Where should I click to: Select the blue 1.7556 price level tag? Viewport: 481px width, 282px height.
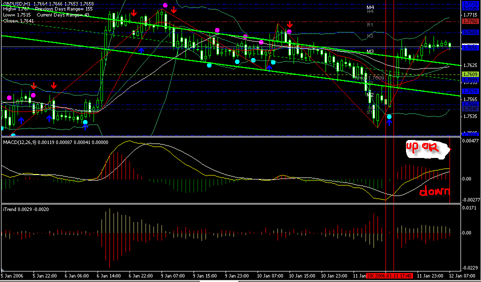[470, 104]
